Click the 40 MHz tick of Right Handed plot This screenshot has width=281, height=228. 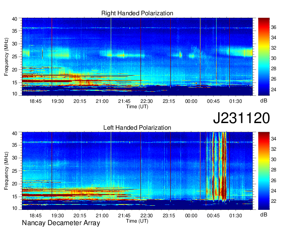[x=15, y=19]
